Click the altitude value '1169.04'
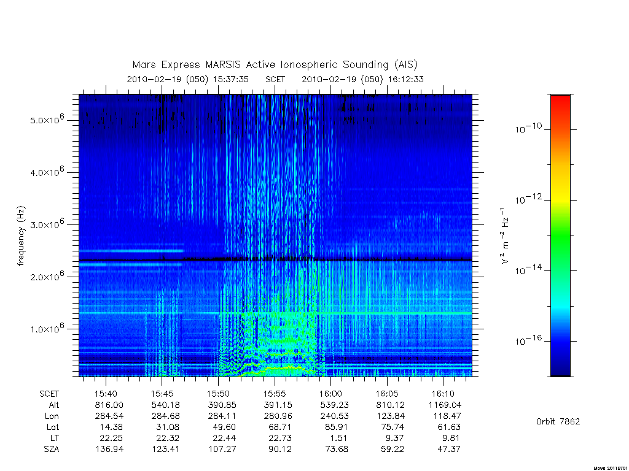Image resolution: width=629 pixels, height=471 pixels. pyautogui.click(x=445, y=405)
